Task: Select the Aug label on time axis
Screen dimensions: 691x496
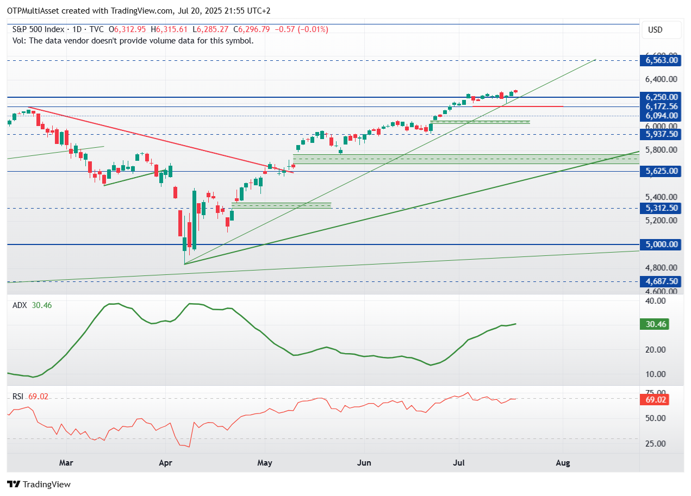Action: 563,463
